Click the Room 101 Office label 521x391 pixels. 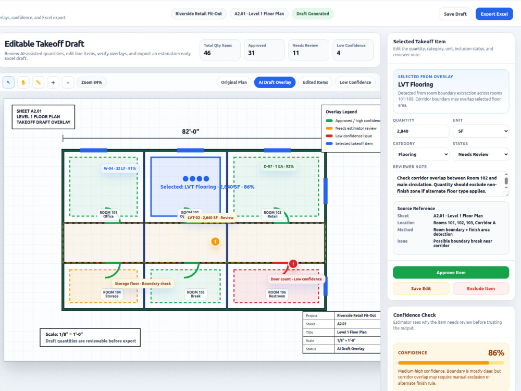[x=108, y=214]
